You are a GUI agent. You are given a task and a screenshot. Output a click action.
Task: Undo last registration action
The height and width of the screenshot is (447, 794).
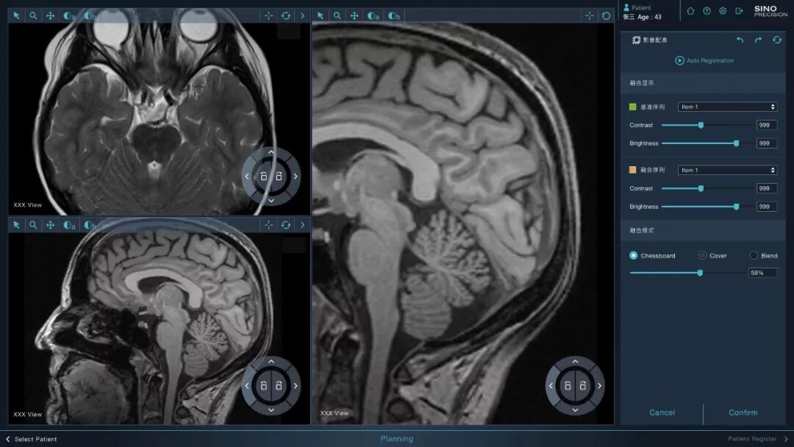(740, 40)
